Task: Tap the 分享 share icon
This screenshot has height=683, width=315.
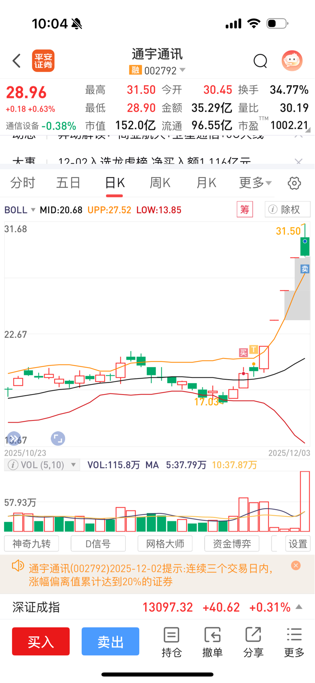Action: pyautogui.click(x=253, y=642)
